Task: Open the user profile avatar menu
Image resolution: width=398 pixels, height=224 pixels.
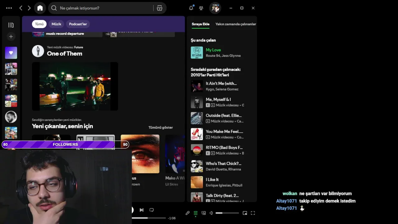Action: (215, 8)
